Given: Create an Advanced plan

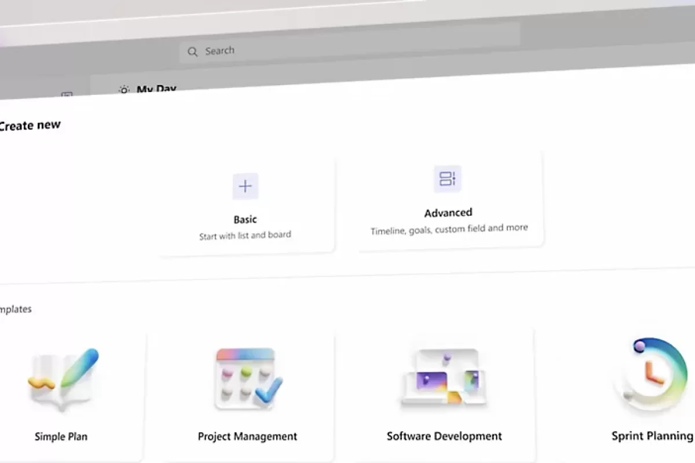Looking at the screenshot, I should point(449,201).
